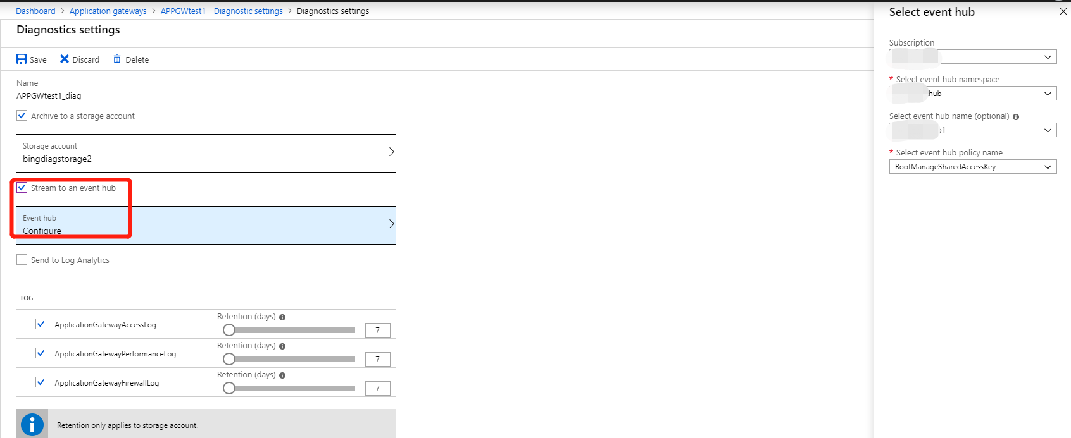1071x438 pixels.
Task: Open the Subscription dropdown
Action: (973, 57)
